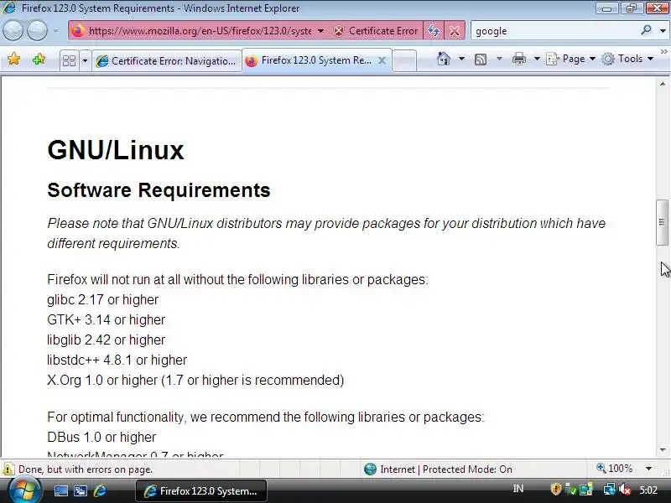Click the zoom level 100% button
The image size is (671, 503).
pos(615,469)
